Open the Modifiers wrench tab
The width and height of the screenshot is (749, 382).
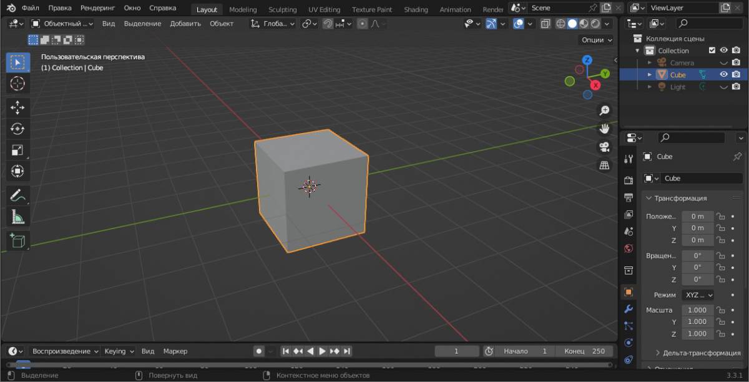click(629, 309)
